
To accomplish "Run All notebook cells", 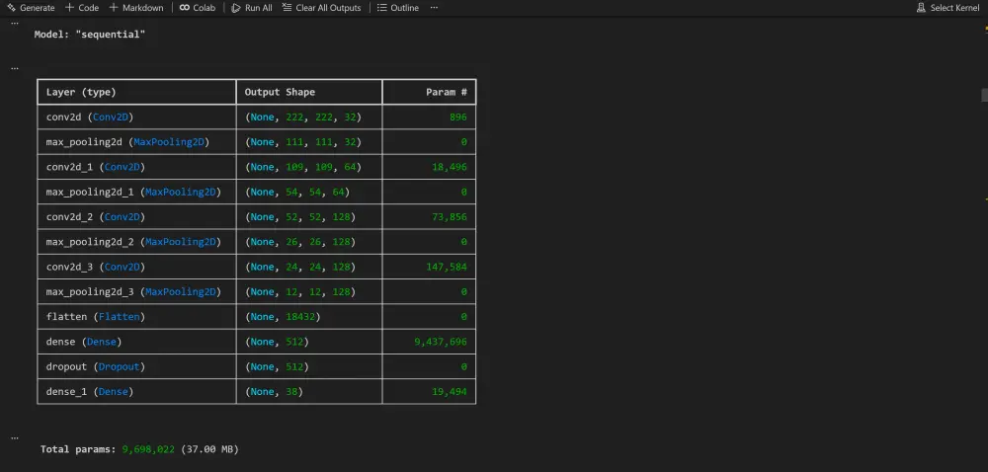I will pyautogui.click(x=251, y=8).
